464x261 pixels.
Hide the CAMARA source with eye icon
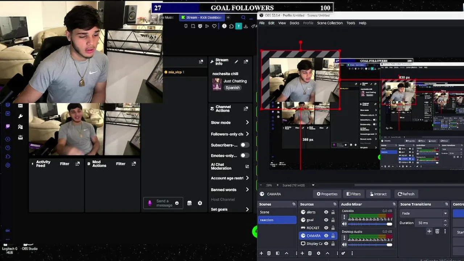[x=326, y=236]
